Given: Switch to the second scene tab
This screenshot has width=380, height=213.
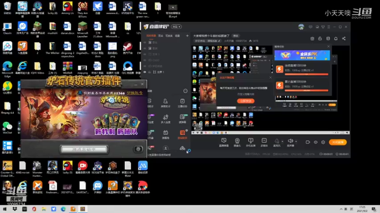Looking at the screenshot, I should (161, 36).
